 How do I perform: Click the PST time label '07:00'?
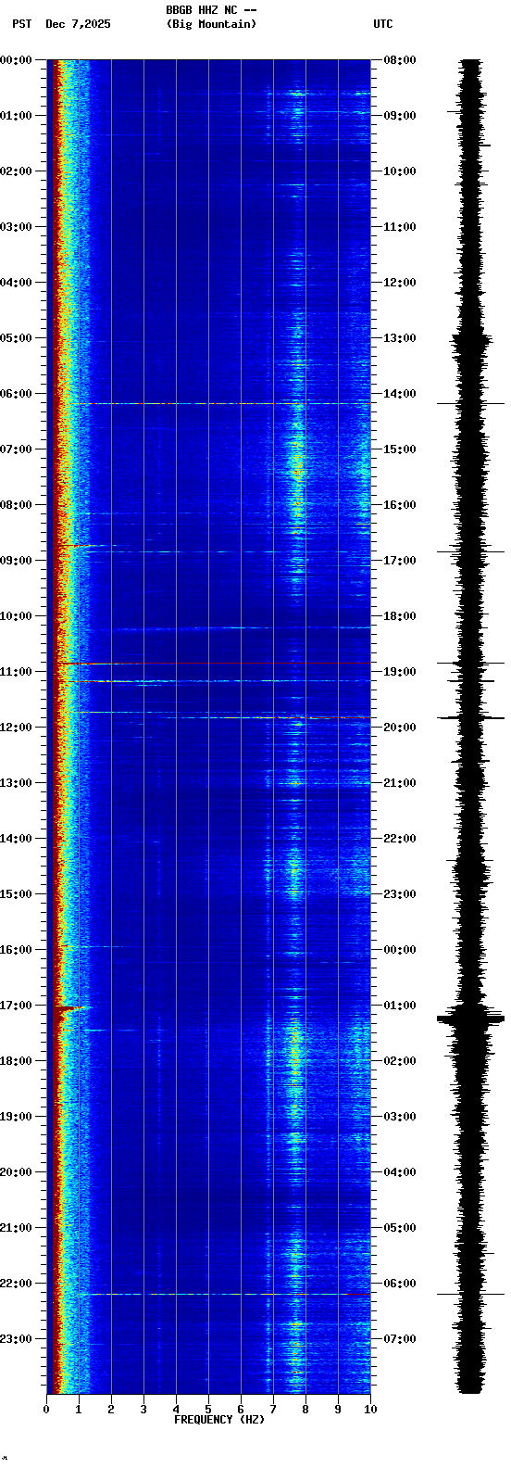(x=16, y=449)
